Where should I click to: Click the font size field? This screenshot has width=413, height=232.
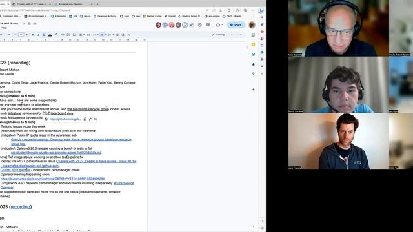pos(21,35)
